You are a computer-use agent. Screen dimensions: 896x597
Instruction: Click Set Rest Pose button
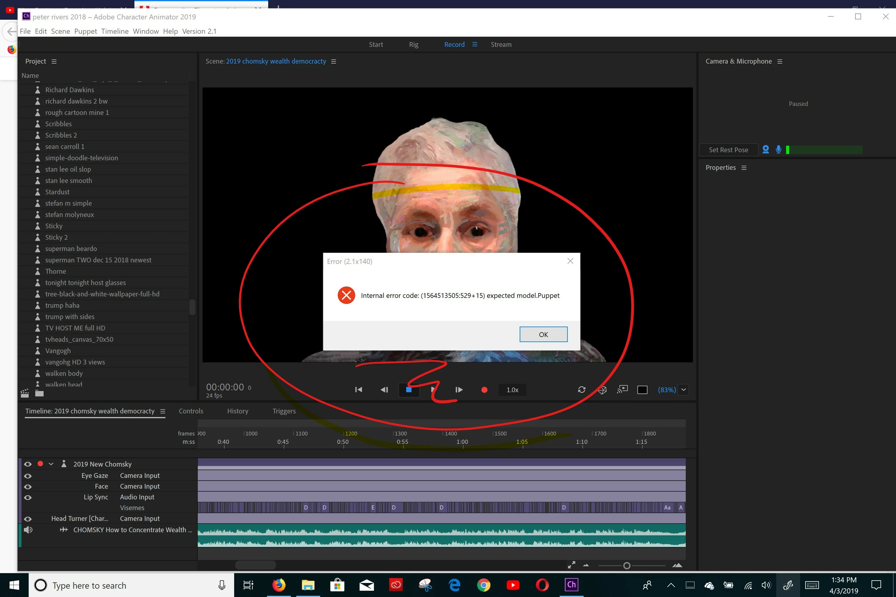(x=728, y=150)
